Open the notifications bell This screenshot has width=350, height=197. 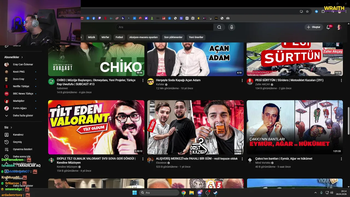329,27
